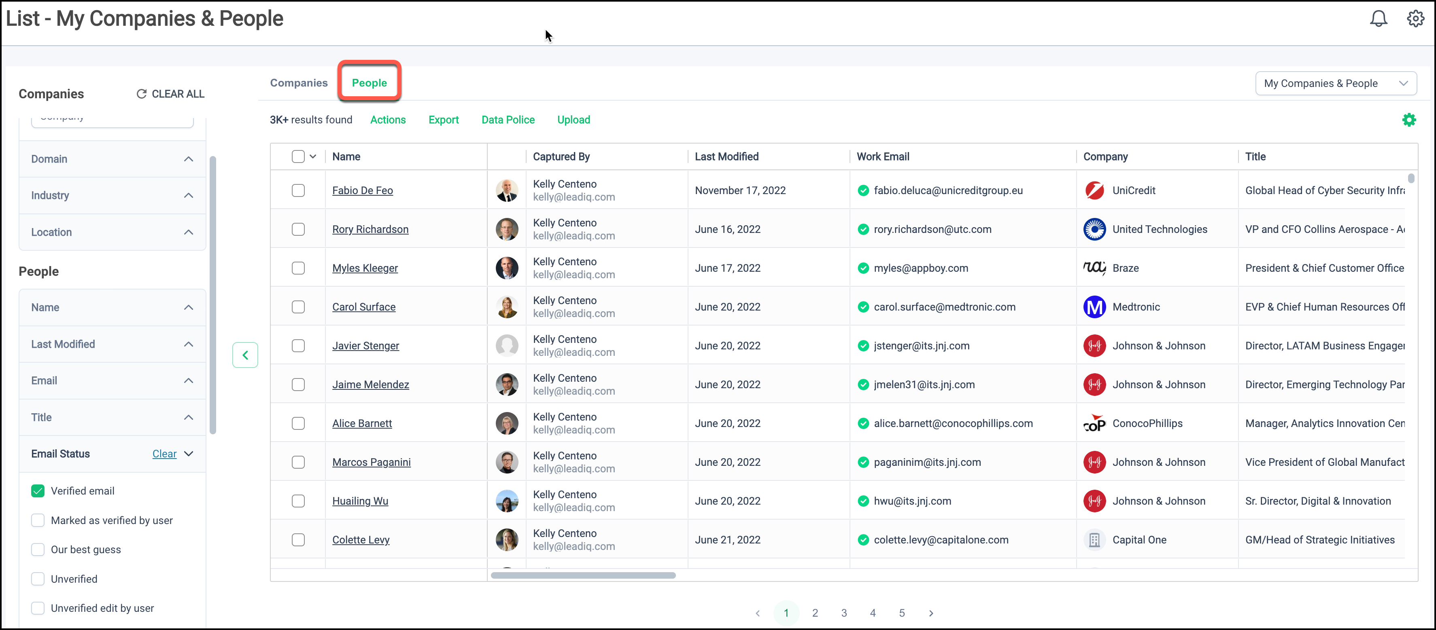Viewport: 1436px width, 630px height.
Task: Open the select-all checkbox dropdown arrow
Action: (313, 156)
